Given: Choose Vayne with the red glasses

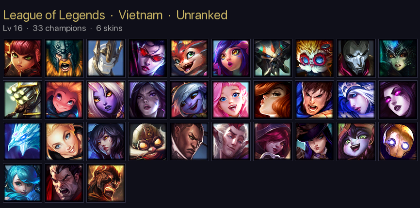Looking at the screenshot, I should tap(147, 58).
